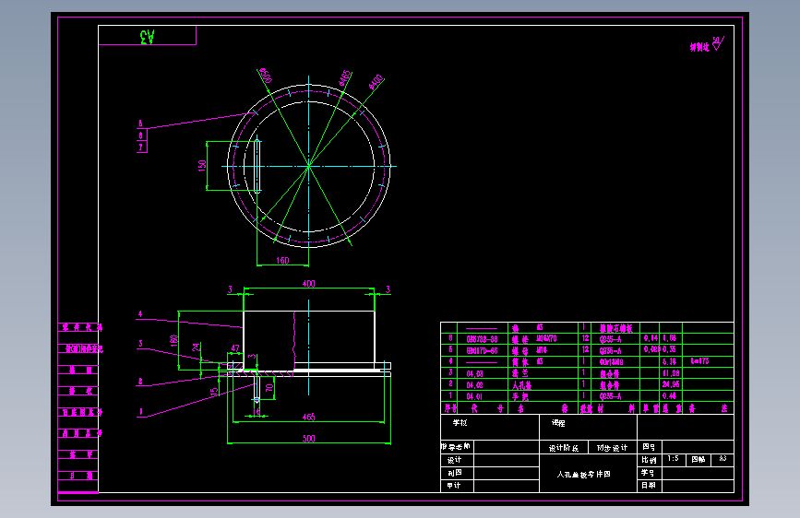The height and width of the screenshot is (518, 800).
Task: Click part balloon number 4 leader label
Action: tap(140, 314)
